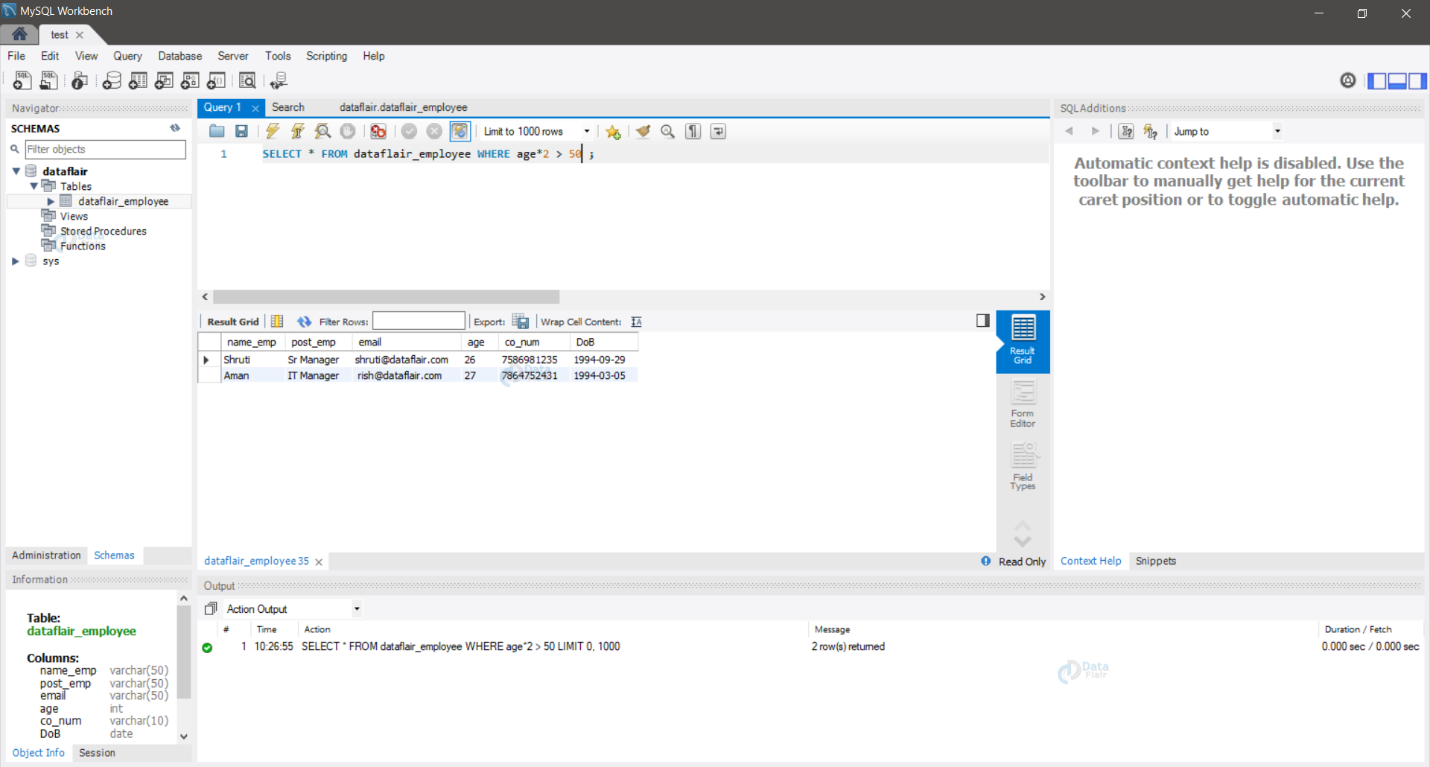Toggle autocommit mode button
This screenshot has width=1430, height=767.
(460, 131)
